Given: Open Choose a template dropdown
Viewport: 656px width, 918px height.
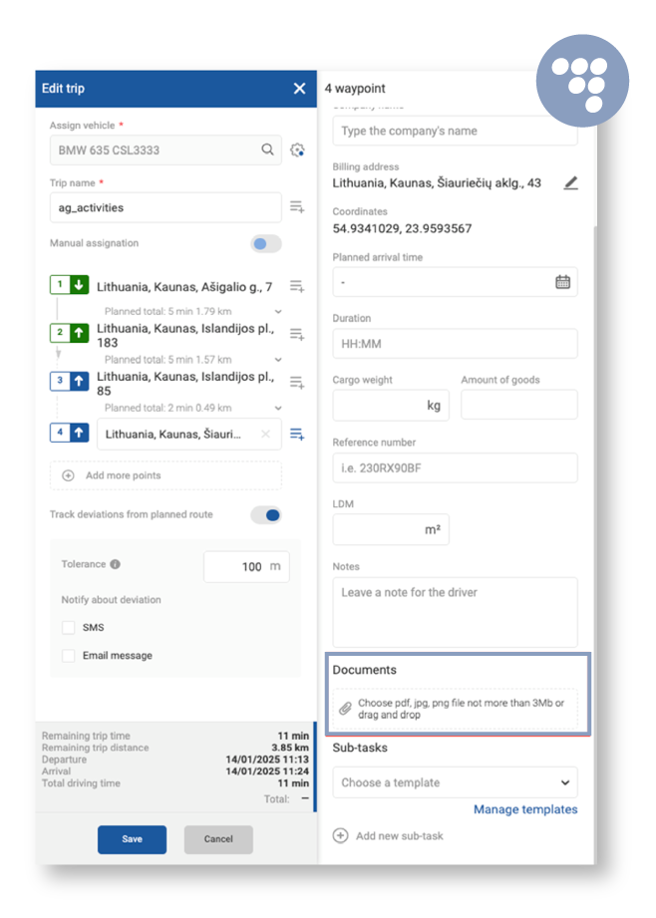Looking at the screenshot, I should 455,782.
